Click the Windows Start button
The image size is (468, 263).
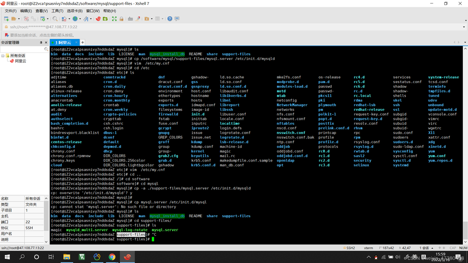click(x=7, y=257)
